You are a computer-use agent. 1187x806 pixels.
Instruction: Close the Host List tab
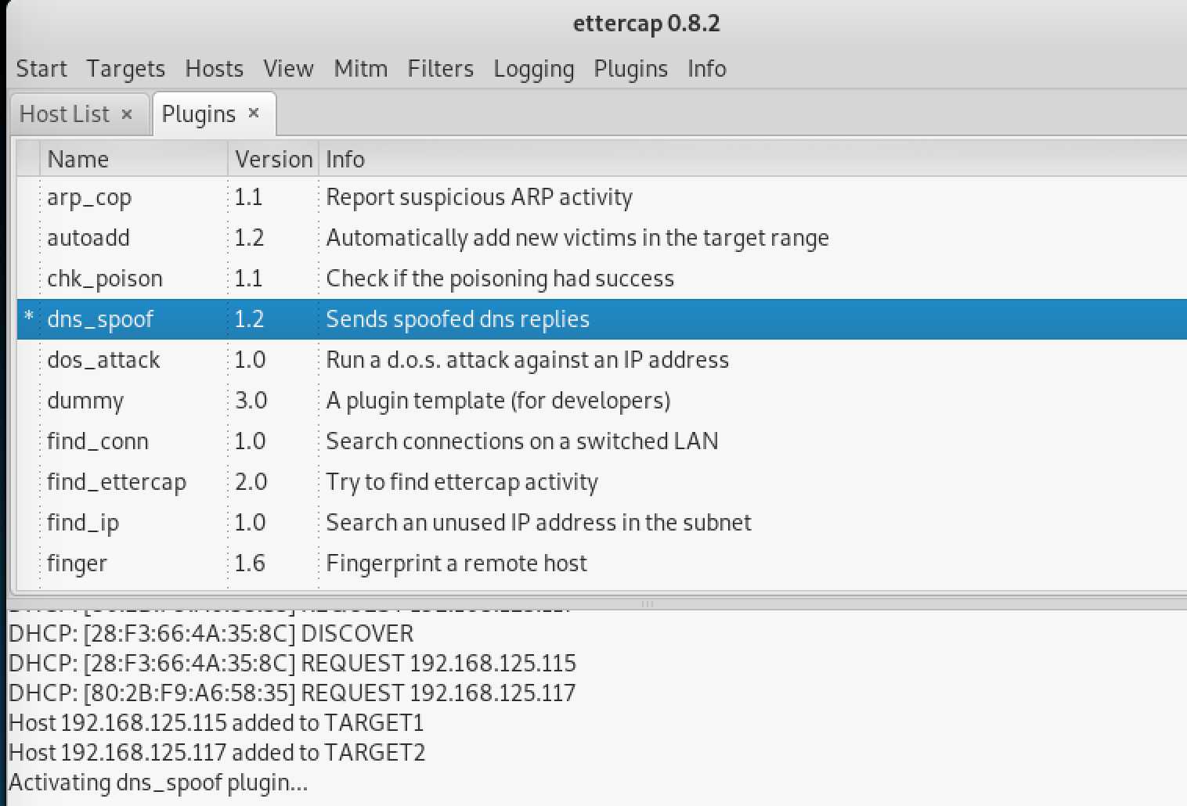(127, 114)
